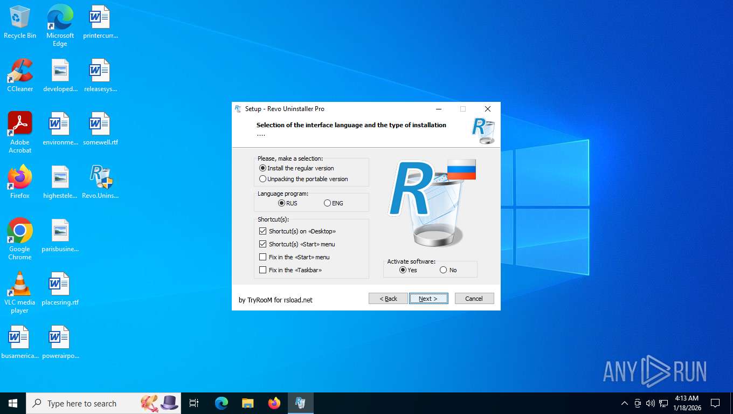Select the environme Word document icon
Screen dimensions: 733x414
click(x=60, y=129)
